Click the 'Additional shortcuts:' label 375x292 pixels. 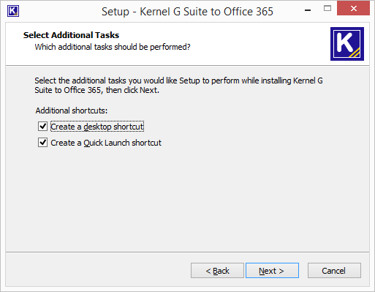point(72,111)
